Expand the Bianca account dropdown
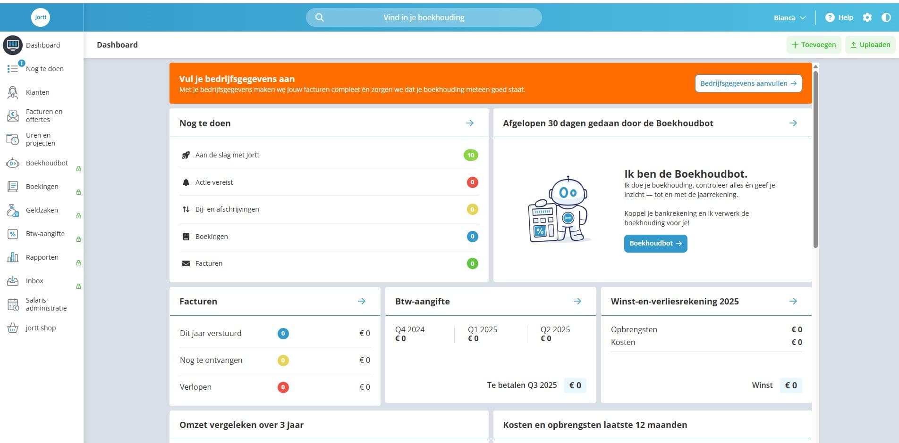 (x=789, y=18)
